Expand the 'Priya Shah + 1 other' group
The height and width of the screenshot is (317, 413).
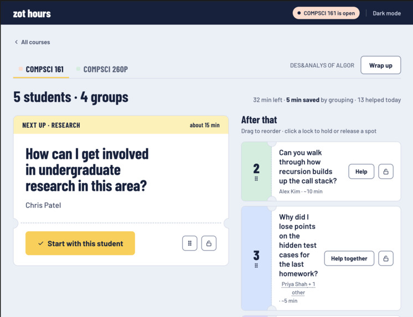tap(298, 288)
